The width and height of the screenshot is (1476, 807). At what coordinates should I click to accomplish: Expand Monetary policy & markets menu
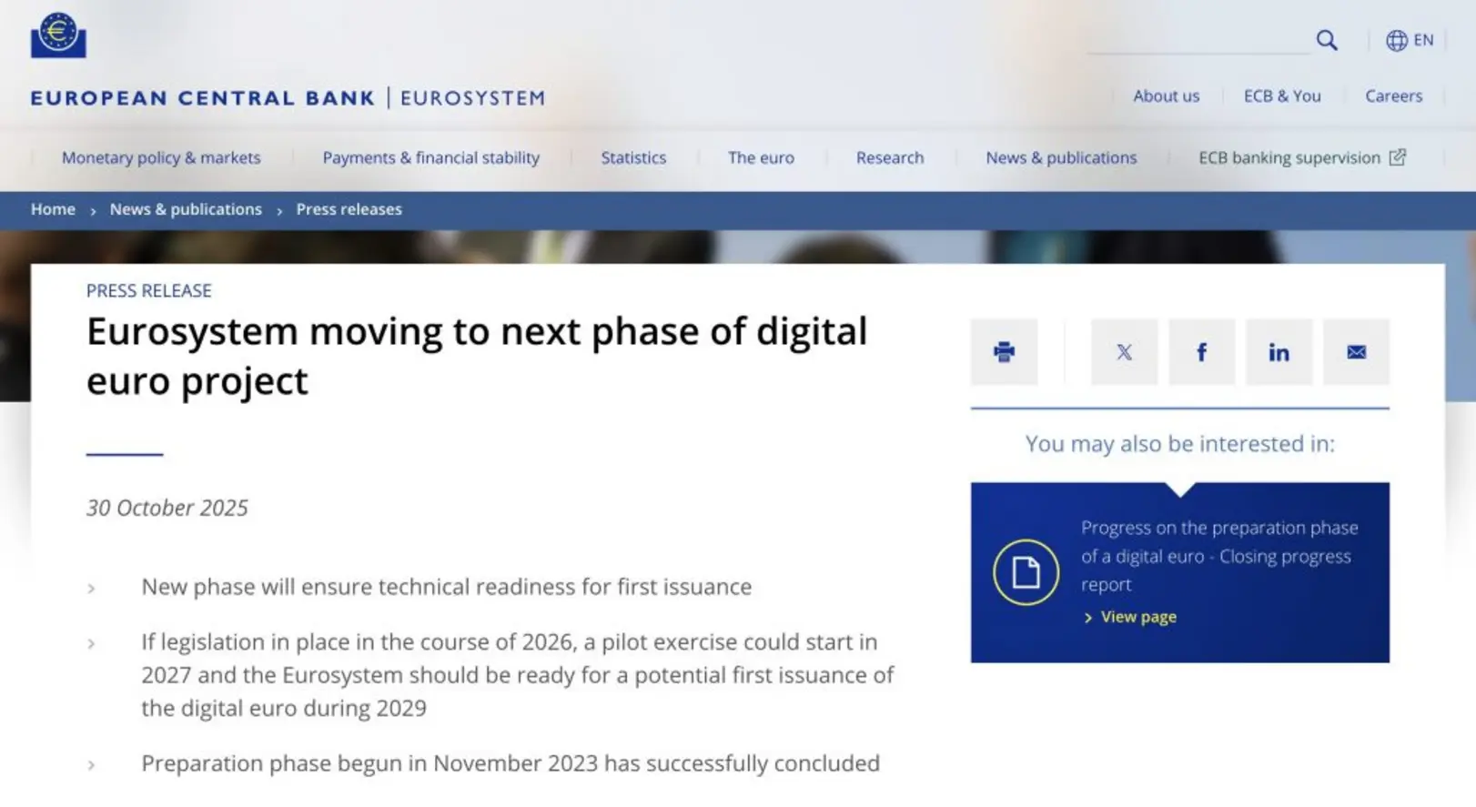[161, 157]
